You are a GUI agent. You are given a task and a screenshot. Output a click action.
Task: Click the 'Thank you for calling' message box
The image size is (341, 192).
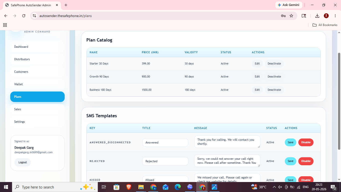pos(227,142)
